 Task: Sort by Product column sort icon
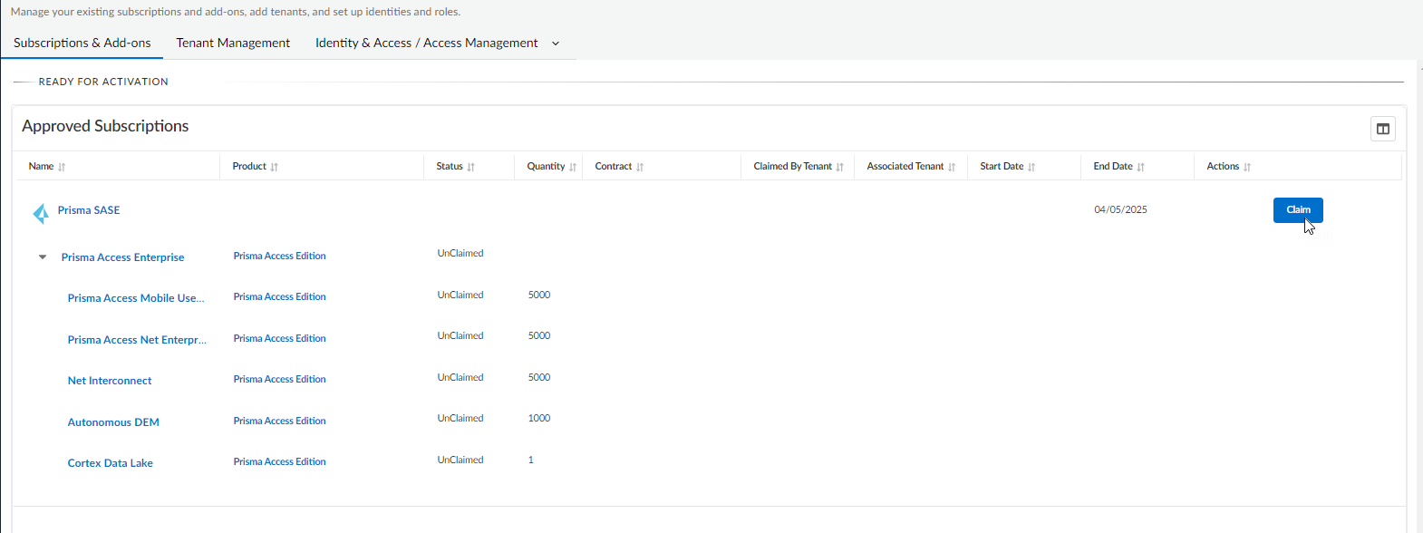(x=274, y=167)
